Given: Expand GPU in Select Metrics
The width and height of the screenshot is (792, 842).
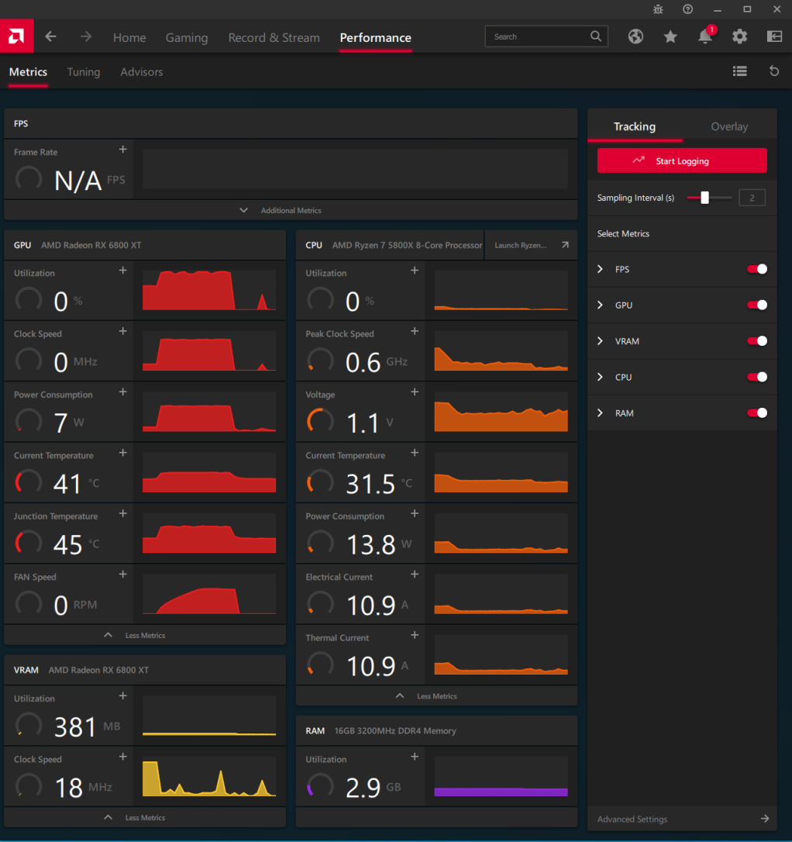Looking at the screenshot, I should (601, 305).
